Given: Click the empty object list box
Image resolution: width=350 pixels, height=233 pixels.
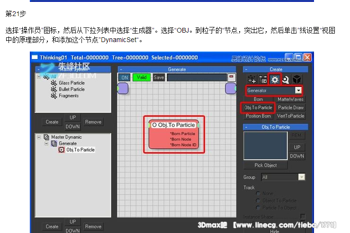Looking at the screenshot, I should pyautogui.click(x=265, y=146).
